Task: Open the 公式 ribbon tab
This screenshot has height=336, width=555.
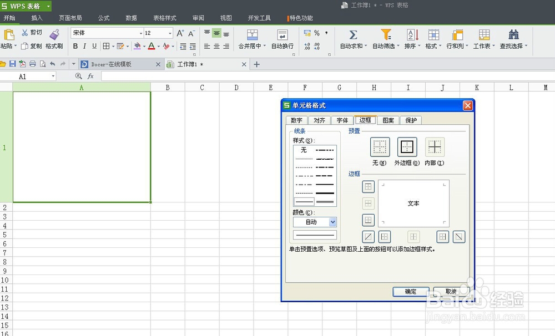Action: click(104, 18)
